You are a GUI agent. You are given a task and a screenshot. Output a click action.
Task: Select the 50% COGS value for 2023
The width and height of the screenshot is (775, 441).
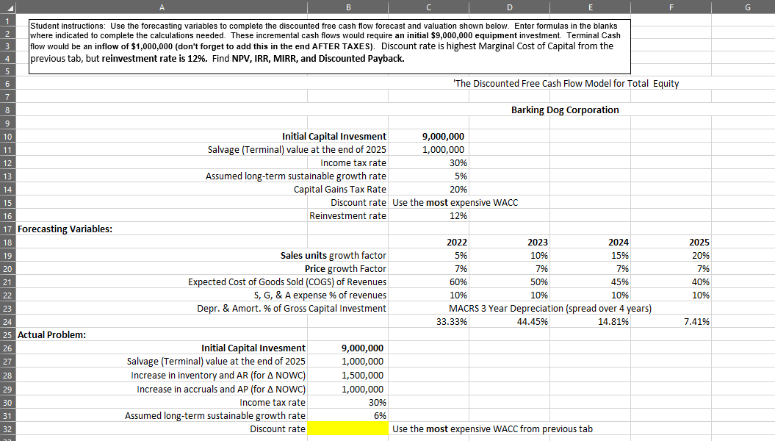pyautogui.click(x=538, y=282)
